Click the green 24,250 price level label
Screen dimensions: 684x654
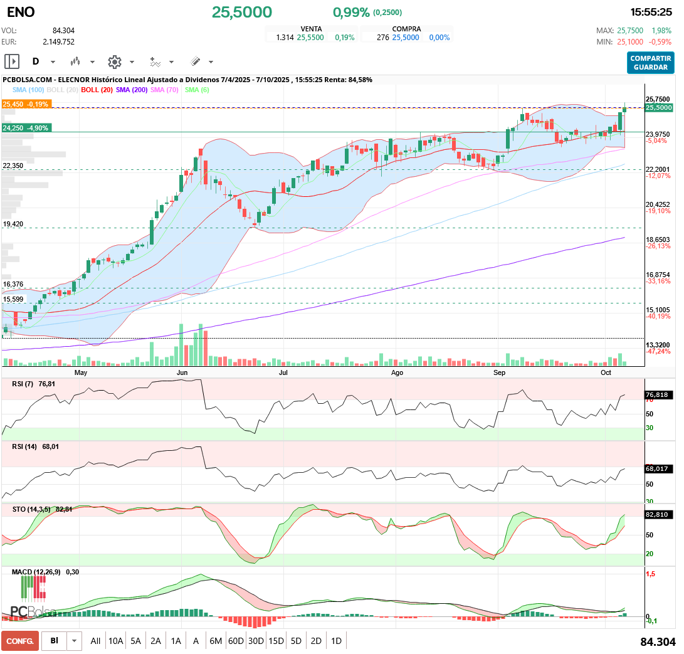(x=26, y=128)
